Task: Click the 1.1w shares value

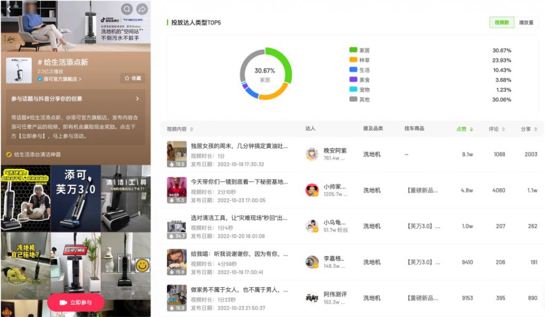Action: pos(532,190)
